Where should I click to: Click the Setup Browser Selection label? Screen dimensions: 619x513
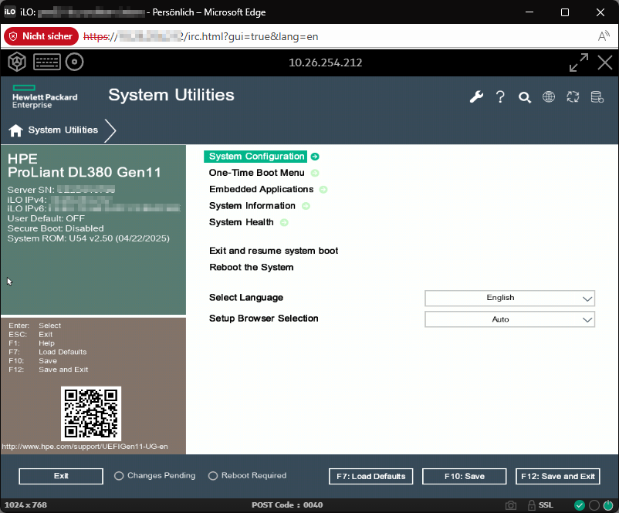tap(263, 319)
